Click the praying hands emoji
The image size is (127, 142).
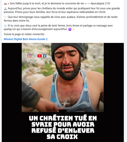pyautogui.click(x=5, y=9)
